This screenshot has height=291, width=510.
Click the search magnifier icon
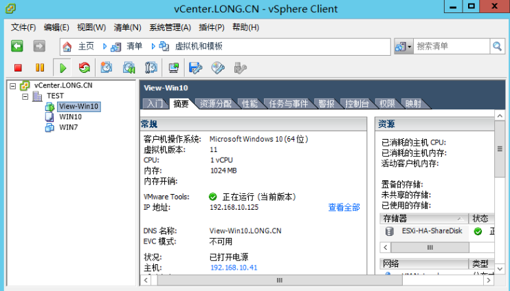[497, 46]
